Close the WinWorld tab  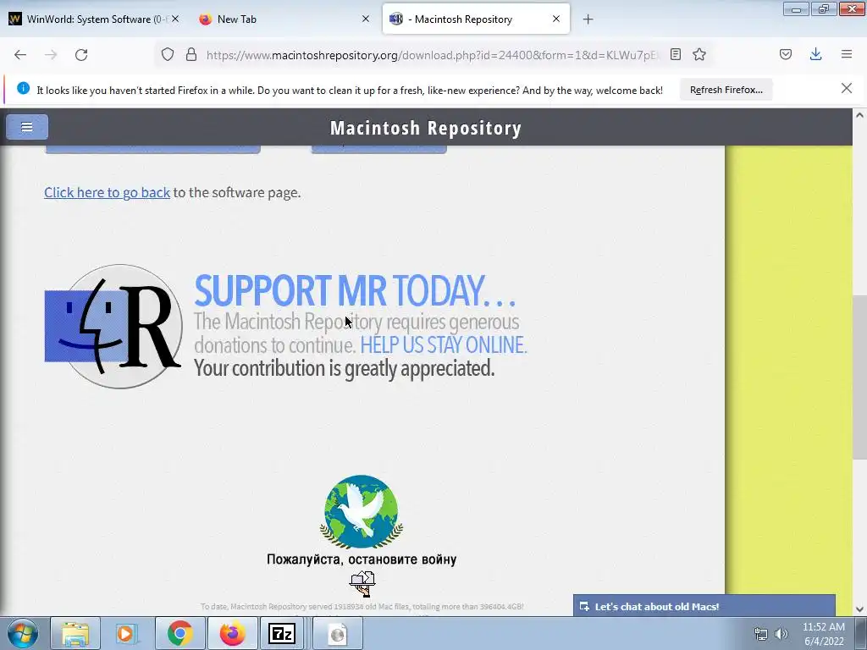(x=174, y=19)
